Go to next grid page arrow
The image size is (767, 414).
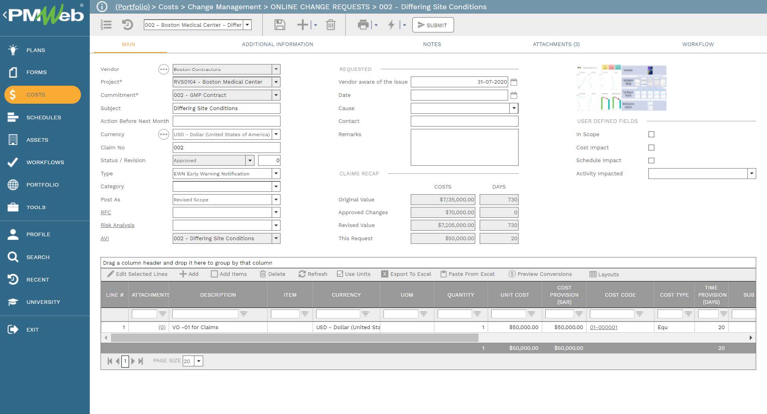pos(133,361)
